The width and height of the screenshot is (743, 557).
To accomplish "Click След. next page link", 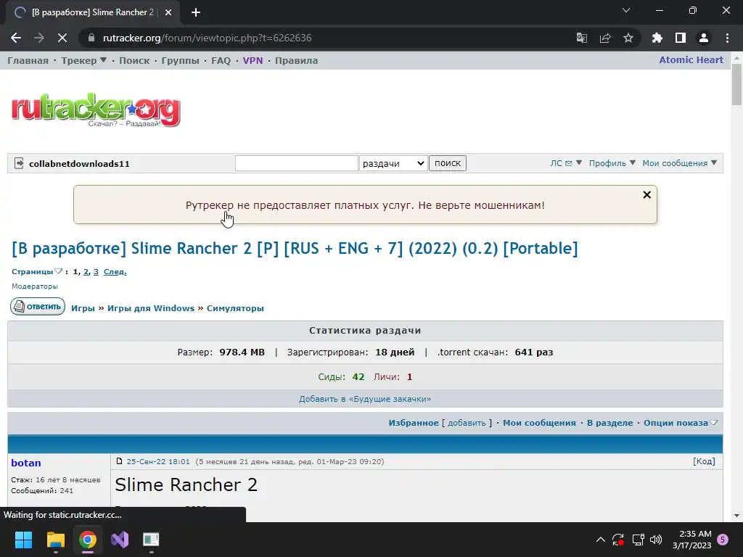I will click(x=115, y=272).
